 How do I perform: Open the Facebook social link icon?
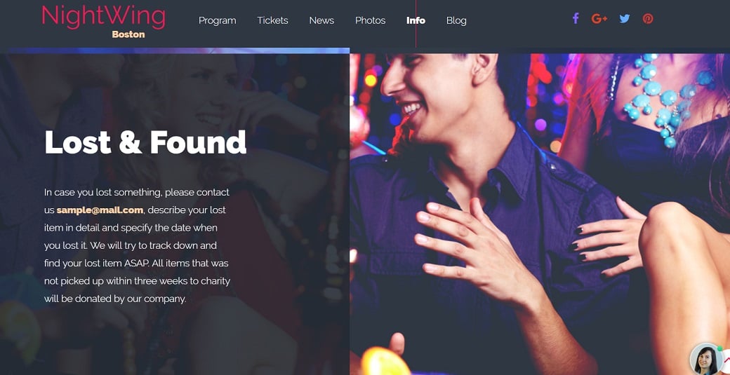coord(576,19)
